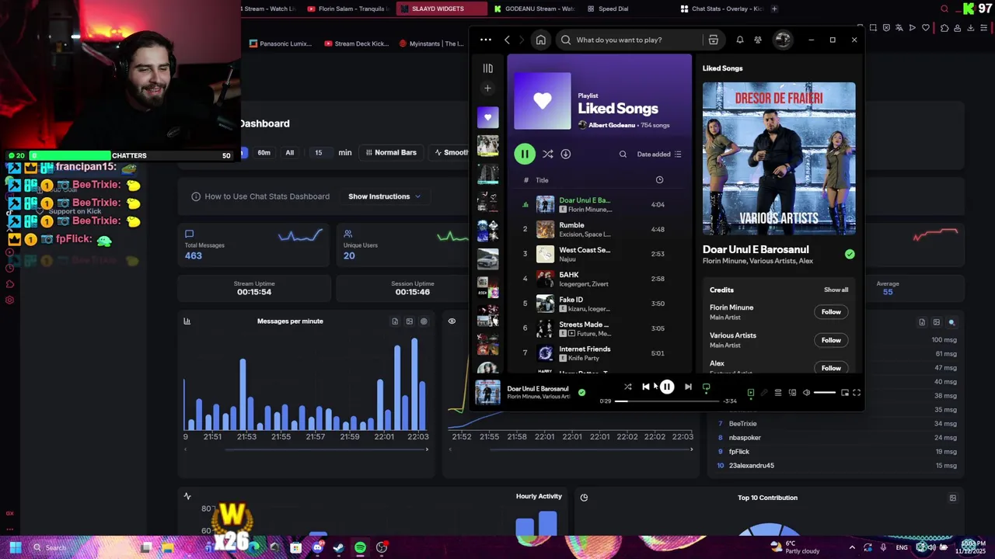
Task: Toggle shuffle beside green pause button
Action: (x=548, y=154)
